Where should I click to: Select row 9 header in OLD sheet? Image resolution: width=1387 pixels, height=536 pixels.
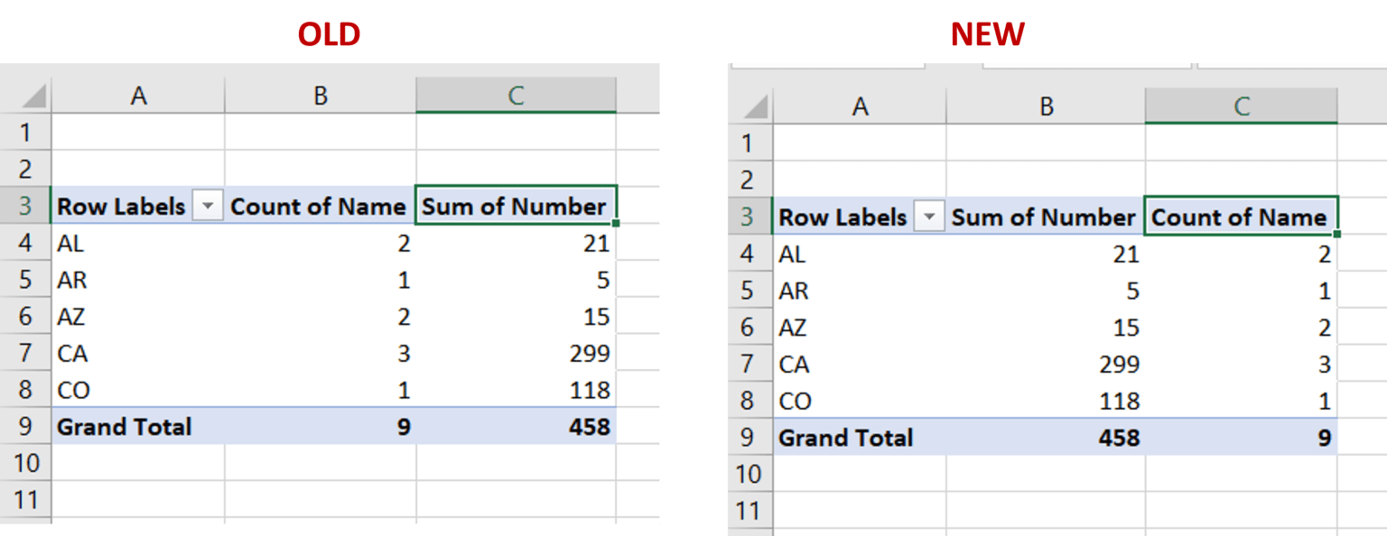point(25,426)
